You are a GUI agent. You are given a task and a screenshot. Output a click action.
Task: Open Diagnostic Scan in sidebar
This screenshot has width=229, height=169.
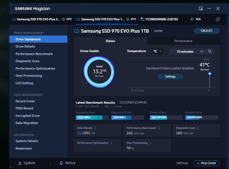point(38,61)
